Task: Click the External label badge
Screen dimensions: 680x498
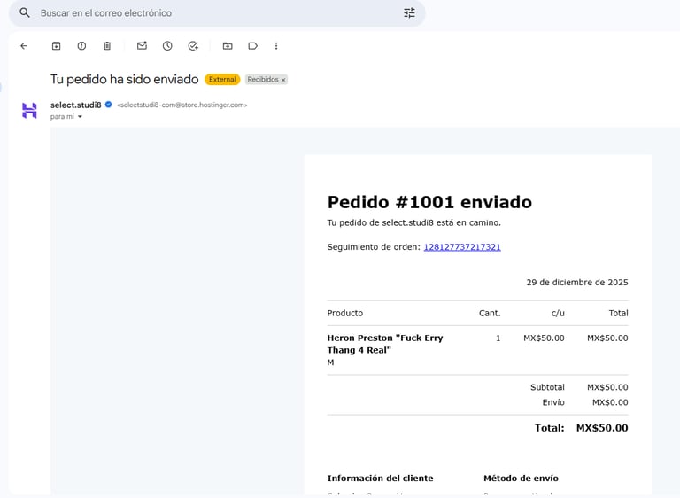Action: (x=222, y=80)
